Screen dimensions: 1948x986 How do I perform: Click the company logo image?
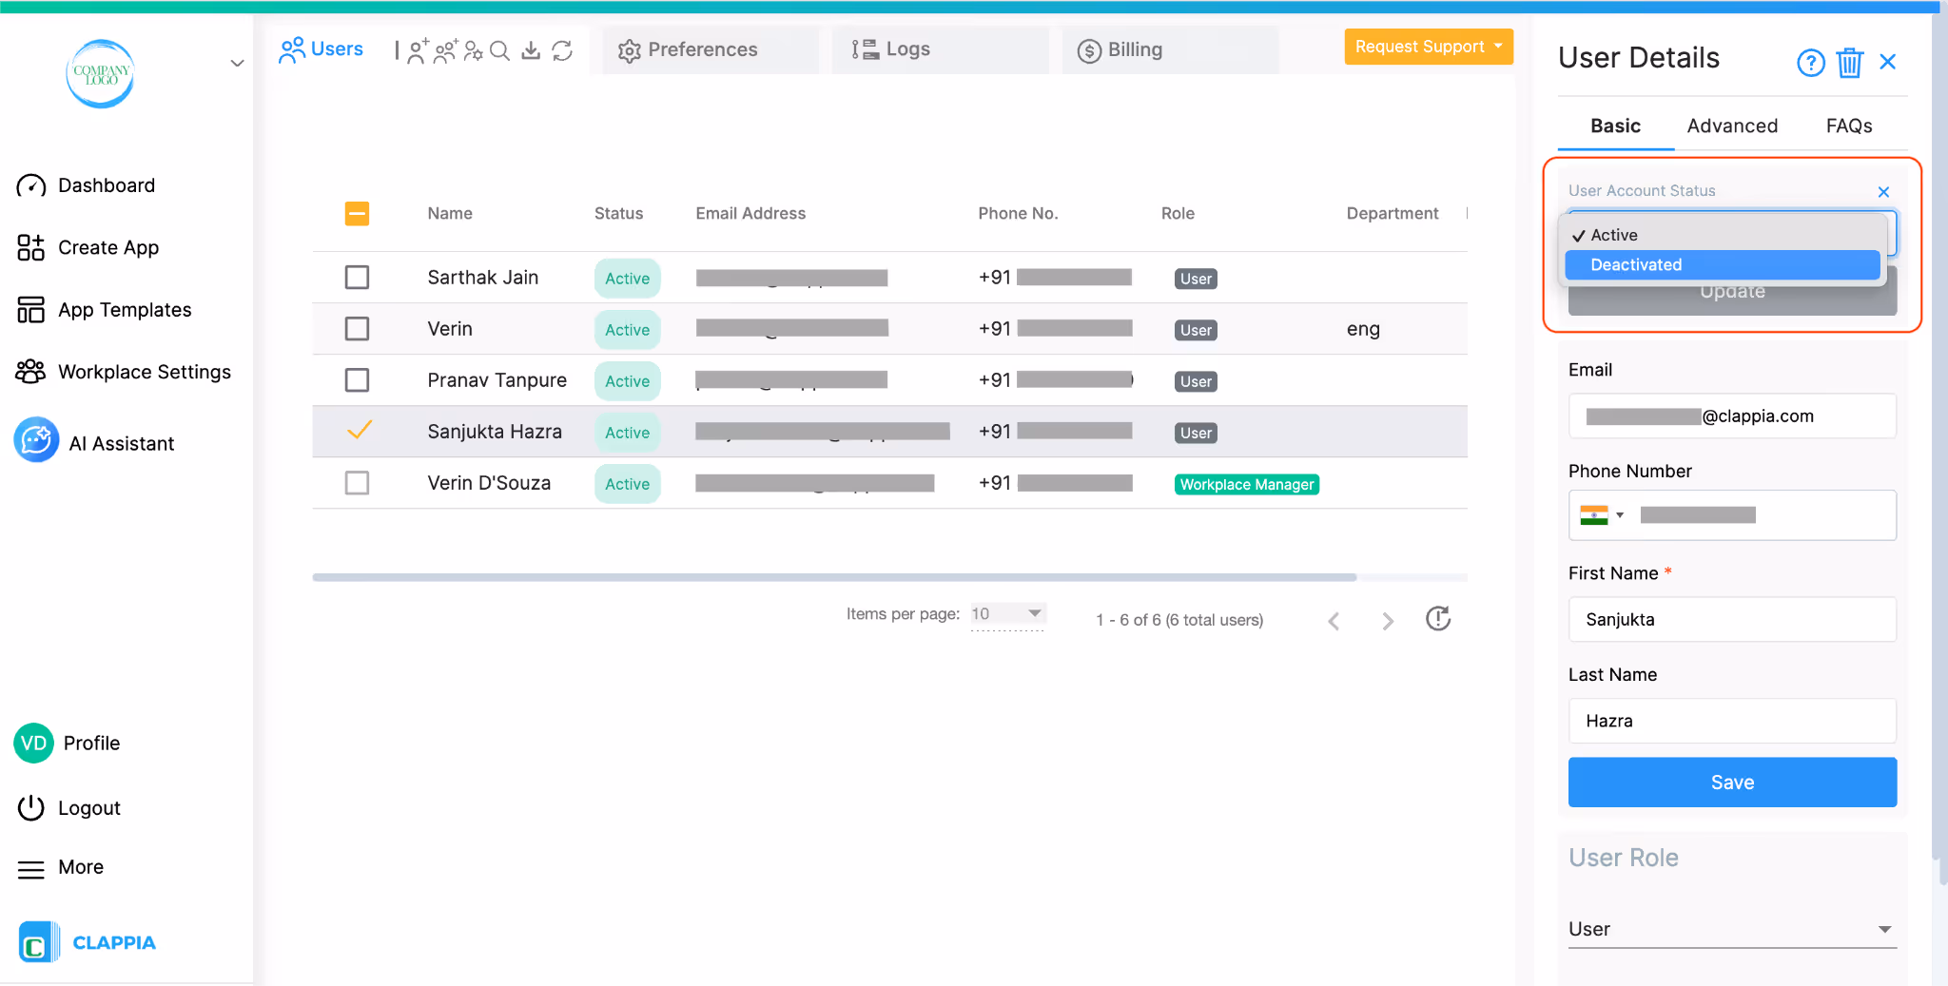pyautogui.click(x=101, y=73)
